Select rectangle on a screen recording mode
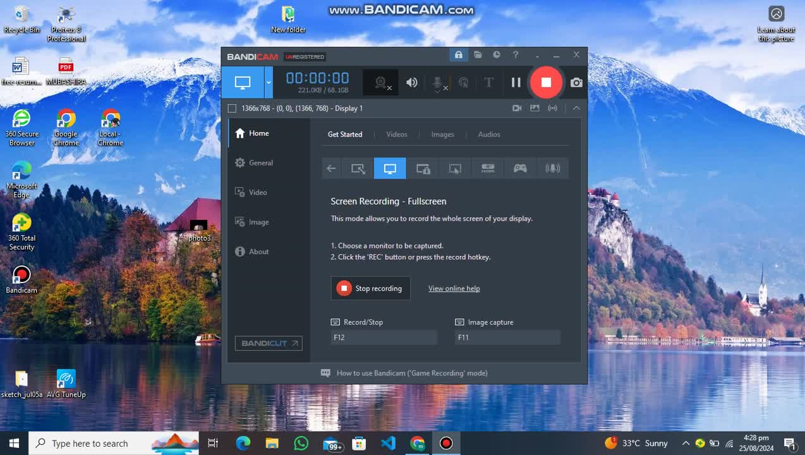805x455 pixels. [358, 168]
